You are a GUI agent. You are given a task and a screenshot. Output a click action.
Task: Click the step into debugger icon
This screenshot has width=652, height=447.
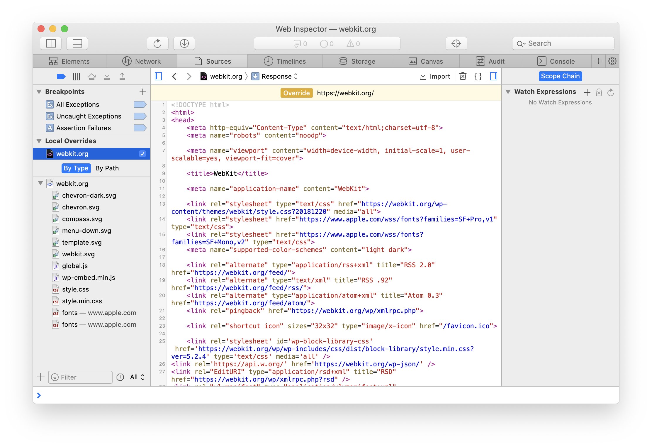[107, 77]
